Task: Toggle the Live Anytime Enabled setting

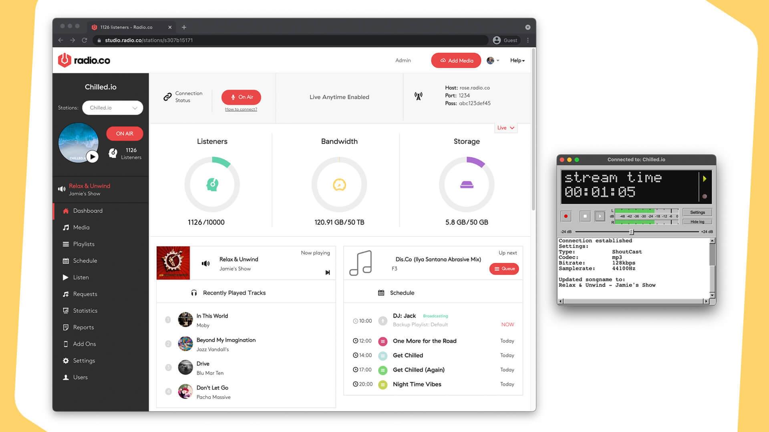Action: tap(339, 97)
